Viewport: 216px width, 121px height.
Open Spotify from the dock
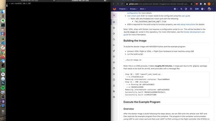[3, 88]
